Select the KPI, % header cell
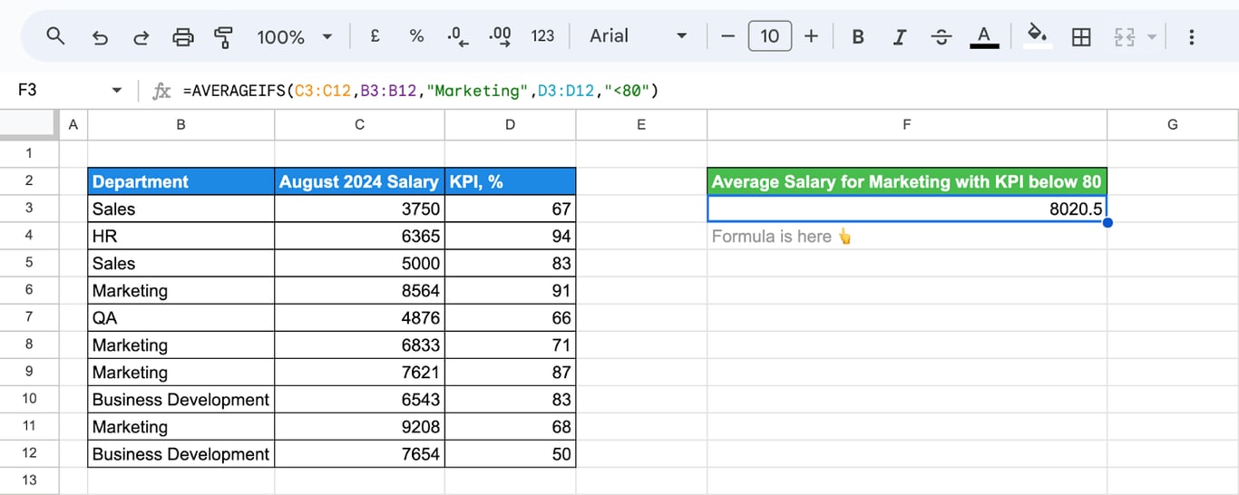The width and height of the screenshot is (1239, 495). 510,181
